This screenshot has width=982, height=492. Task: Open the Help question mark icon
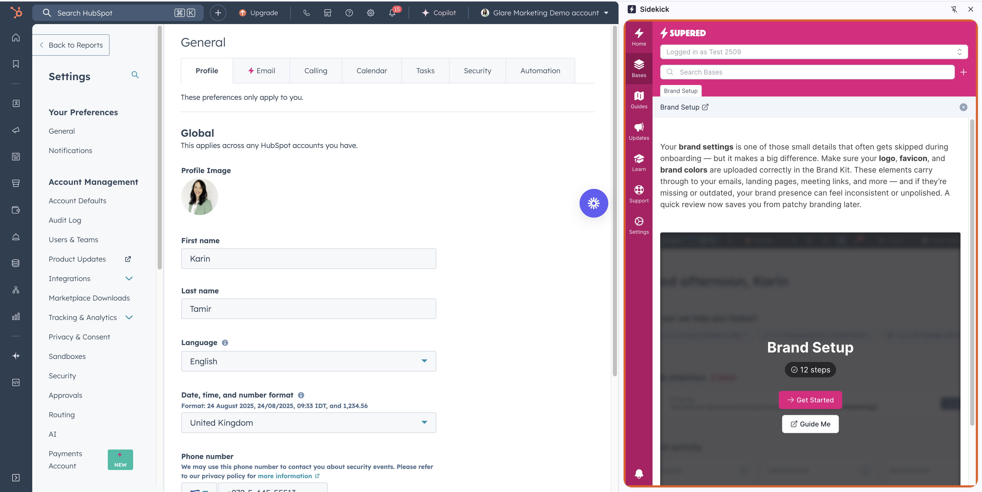349,13
